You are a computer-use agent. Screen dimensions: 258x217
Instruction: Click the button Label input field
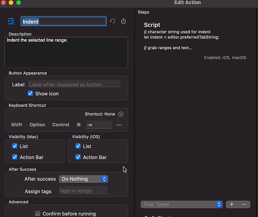click(x=74, y=84)
